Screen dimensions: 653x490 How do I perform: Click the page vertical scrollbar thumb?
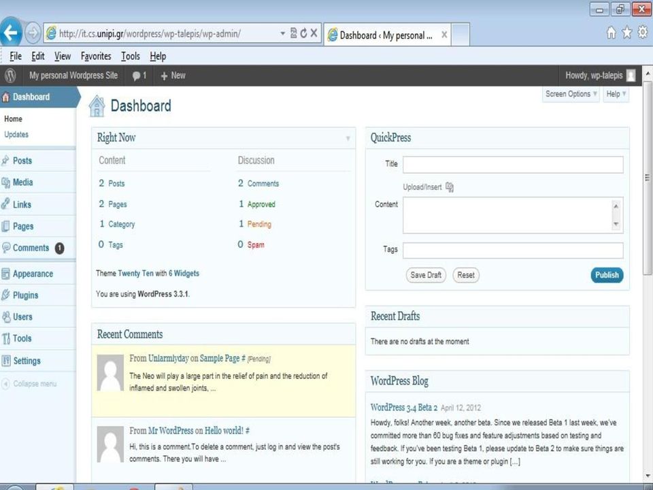tap(647, 178)
